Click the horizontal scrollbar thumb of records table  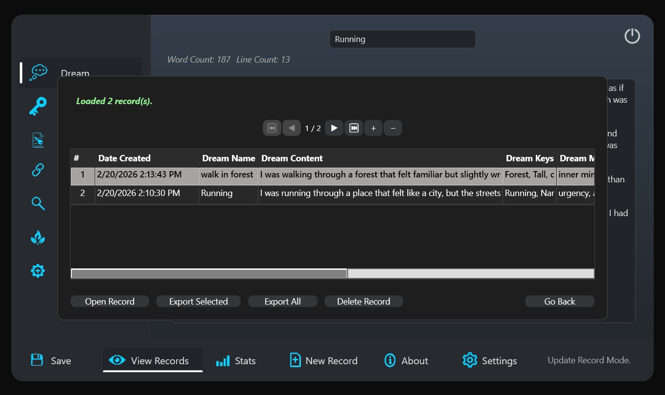[209, 274]
